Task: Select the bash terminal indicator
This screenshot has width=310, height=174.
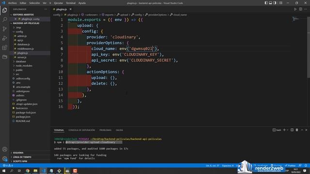Action: click(x=277, y=130)
